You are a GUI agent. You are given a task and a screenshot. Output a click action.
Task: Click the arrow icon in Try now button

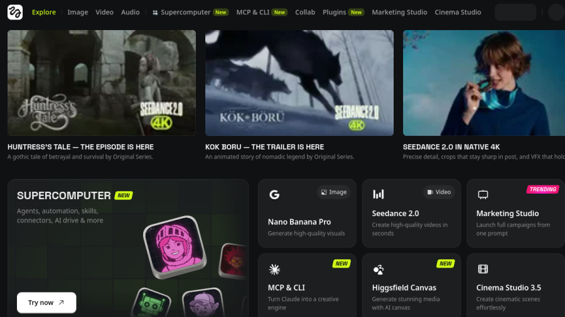pyautogui.click(x=62, y=303)
